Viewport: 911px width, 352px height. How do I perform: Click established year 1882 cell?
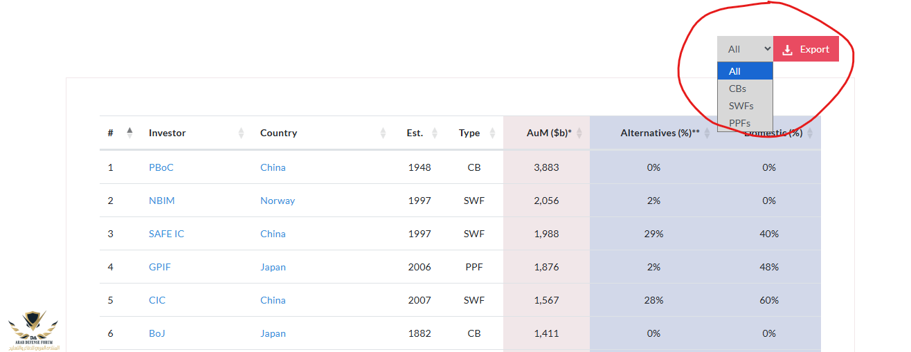point(420,333)
